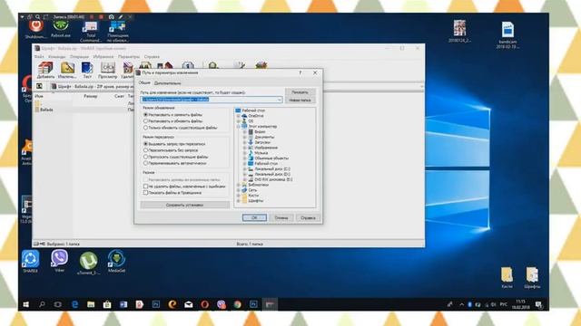The width and height of the screenshot is (581, 326).
Task: Open the uTorrent desktop icon
Action: pyautogui.click(x=88, y=264)
